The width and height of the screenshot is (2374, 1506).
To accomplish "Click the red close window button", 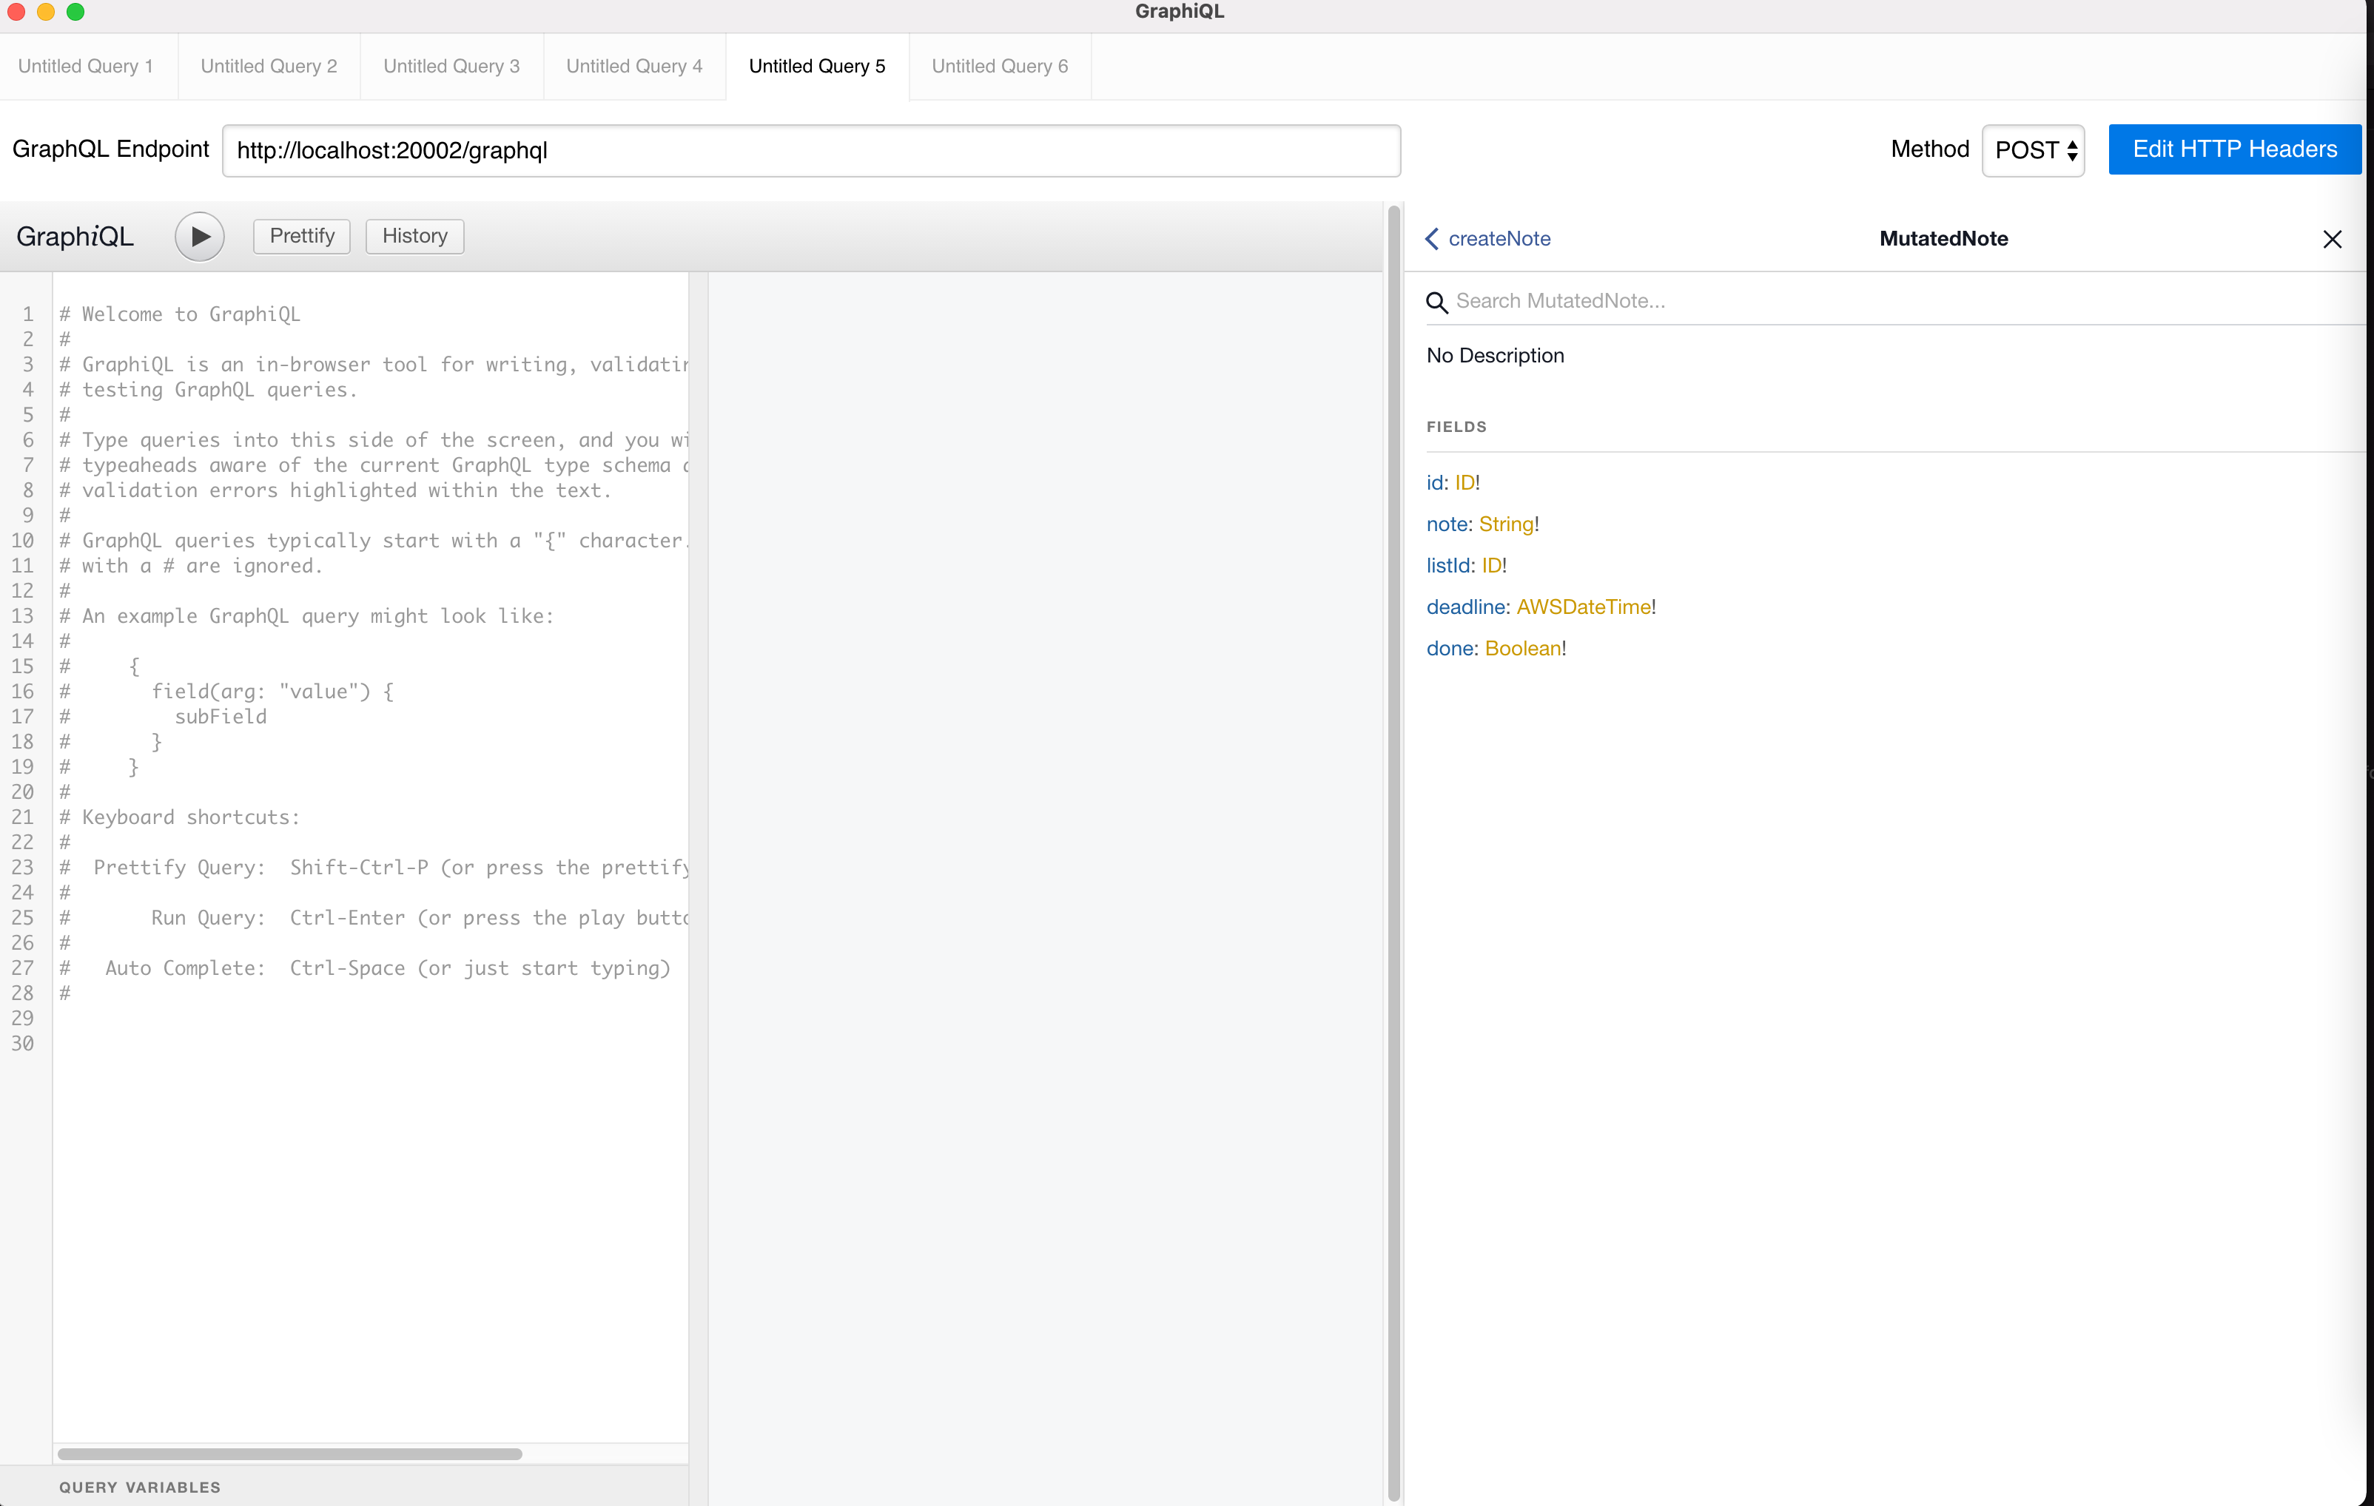I will click(x=16, y=12).
